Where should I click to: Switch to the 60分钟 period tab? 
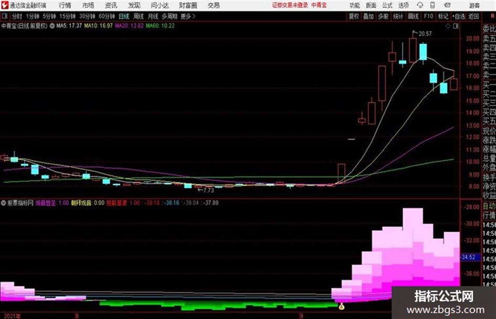(107, 16)
